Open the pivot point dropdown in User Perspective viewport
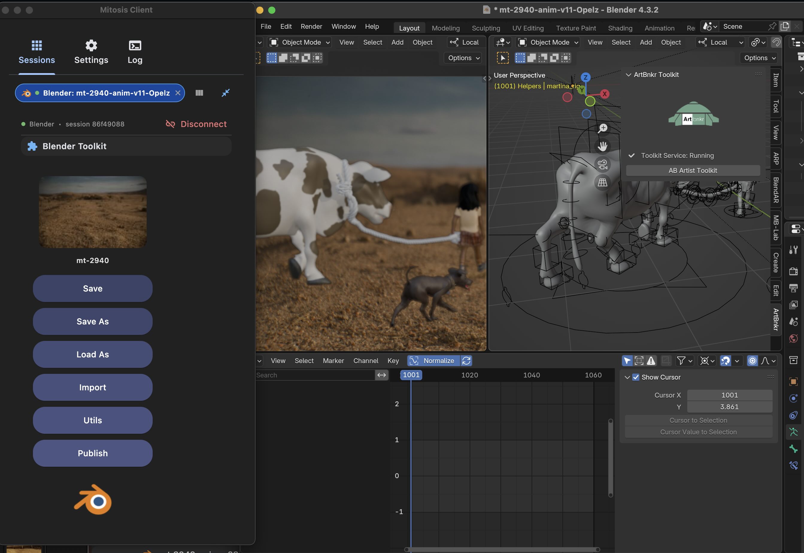This screenshot has width=804, height=553. pos(758,42)
